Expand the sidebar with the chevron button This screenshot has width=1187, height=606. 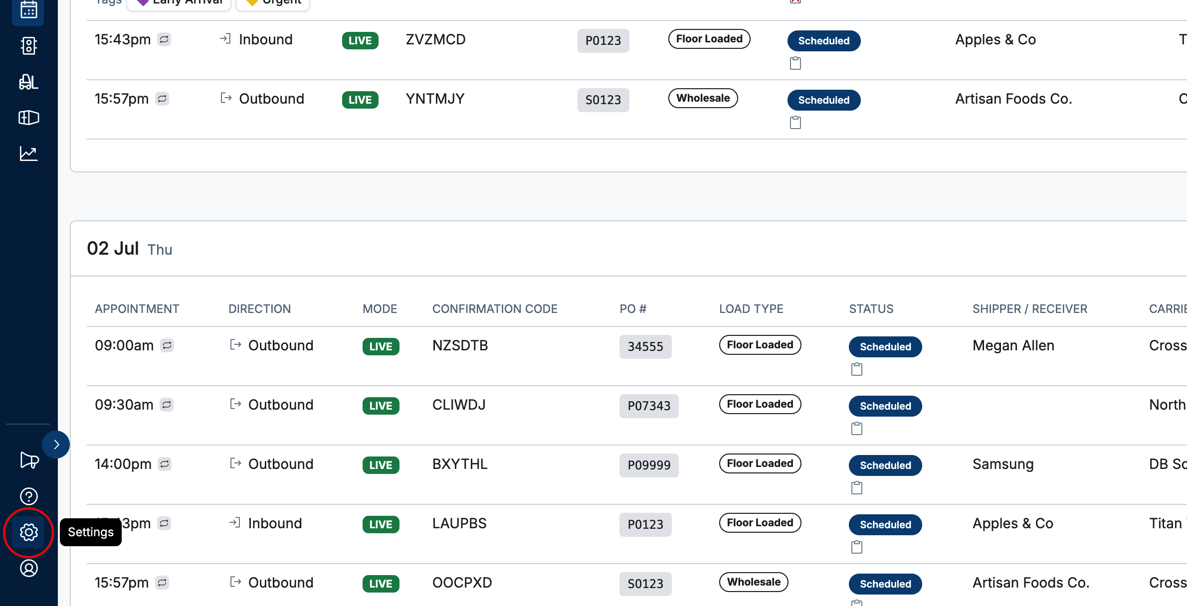tap(56, 445)
